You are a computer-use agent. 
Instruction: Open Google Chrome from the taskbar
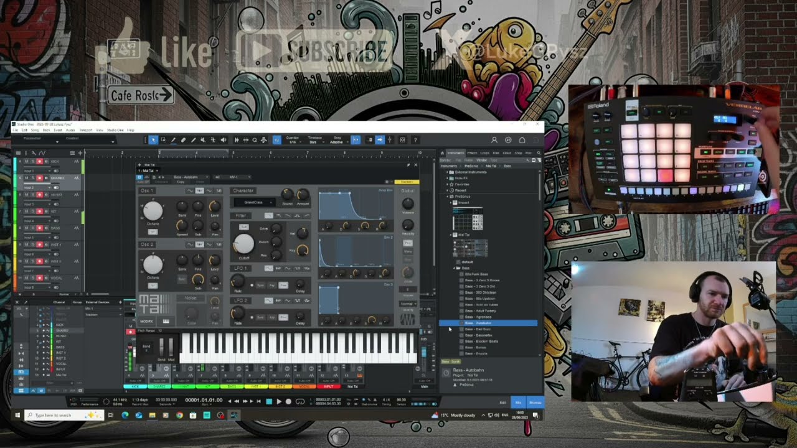click(x=179, y=415)
